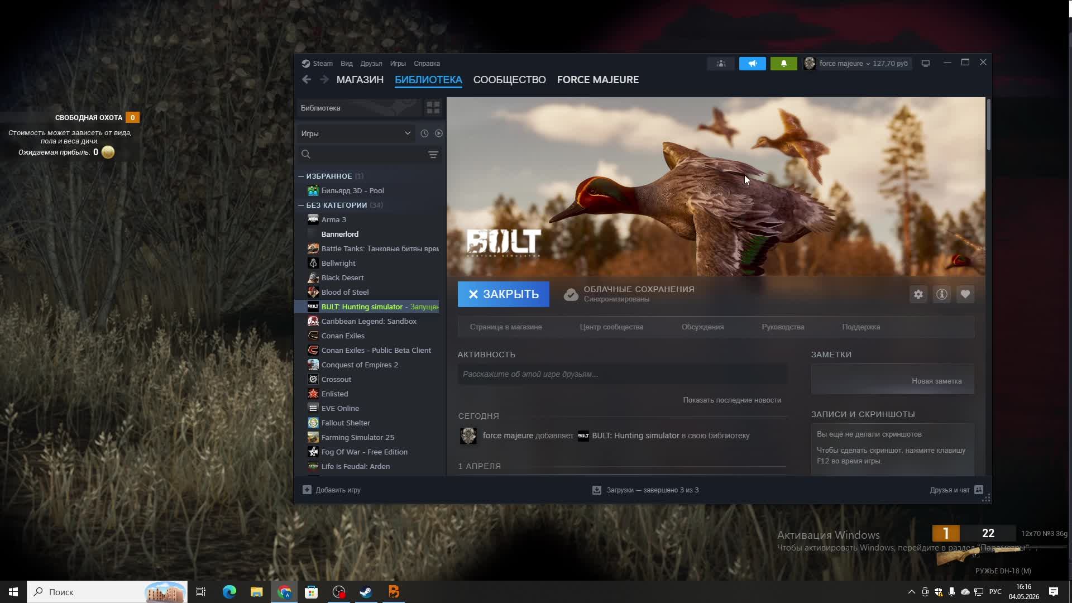The width and height of the screenshot is (1072, 603).
Task: Open Страница в магазине link
Action: click(506, 327)
